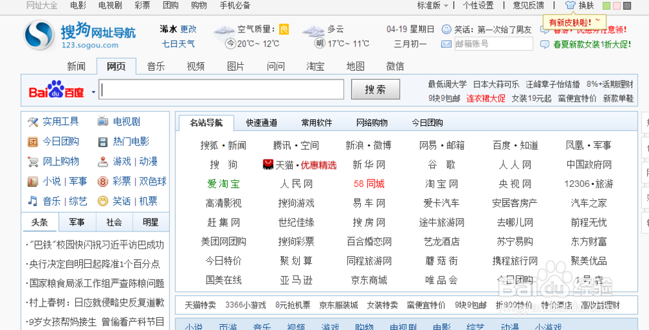Open the 常用软件 tab
Viewport: 649px width, 330px height.
(x=317, y=123)
